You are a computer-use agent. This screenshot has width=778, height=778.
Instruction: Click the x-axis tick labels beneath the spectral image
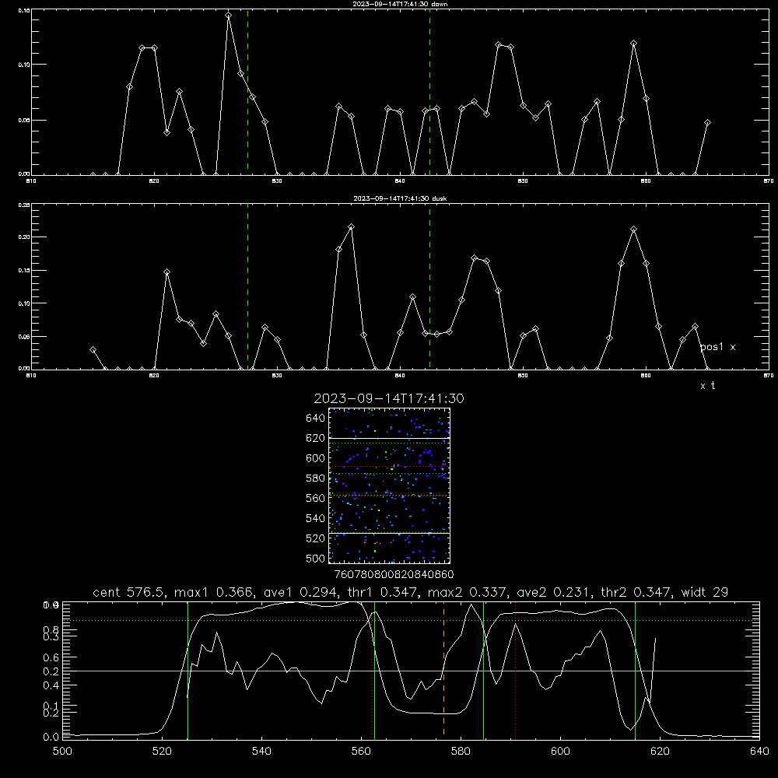(x=394, y=575)
